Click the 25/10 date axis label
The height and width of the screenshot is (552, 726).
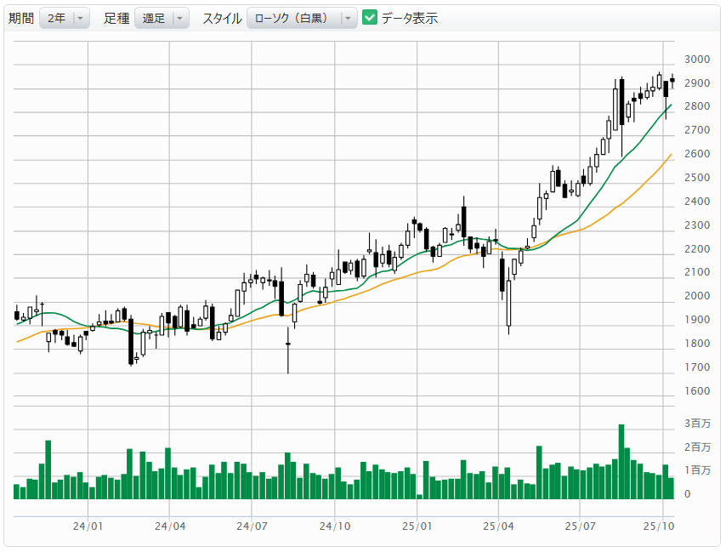point(661,526)
